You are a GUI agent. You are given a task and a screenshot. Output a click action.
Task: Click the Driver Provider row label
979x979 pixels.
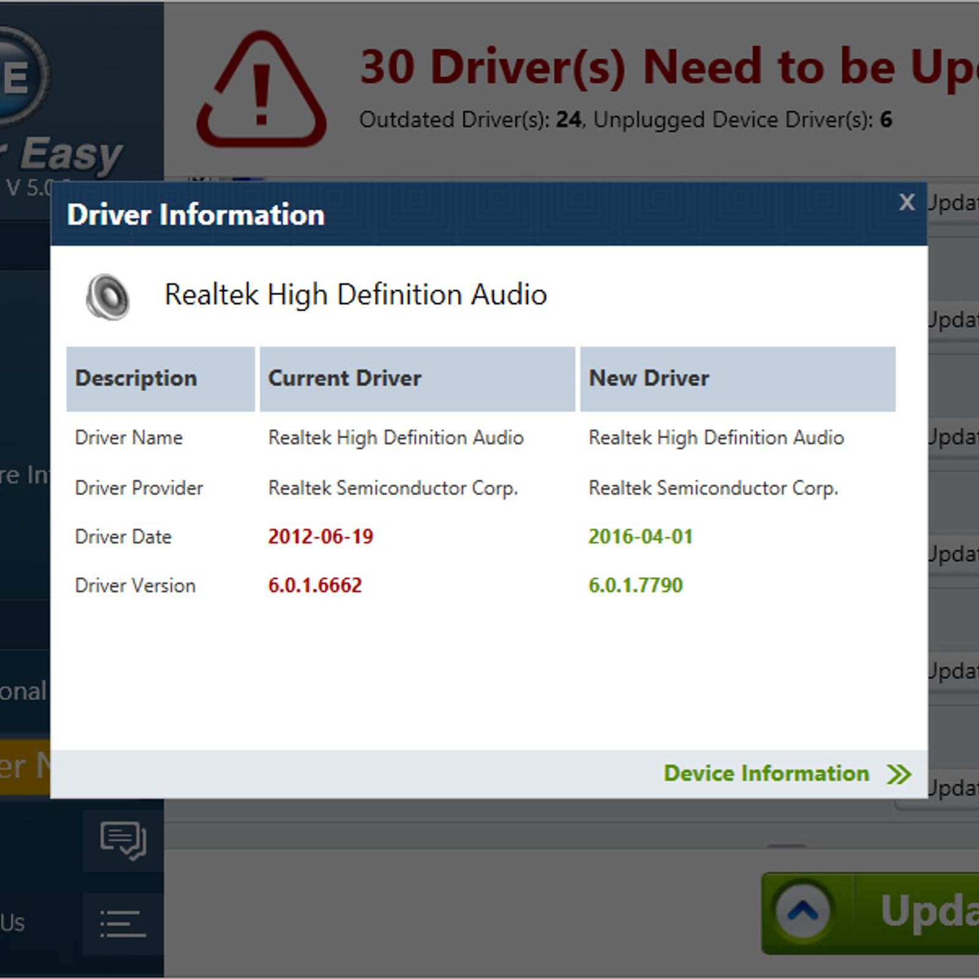click(139, 488)
